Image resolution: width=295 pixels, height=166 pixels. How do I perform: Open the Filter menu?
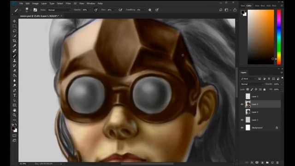tap(68, 3)
